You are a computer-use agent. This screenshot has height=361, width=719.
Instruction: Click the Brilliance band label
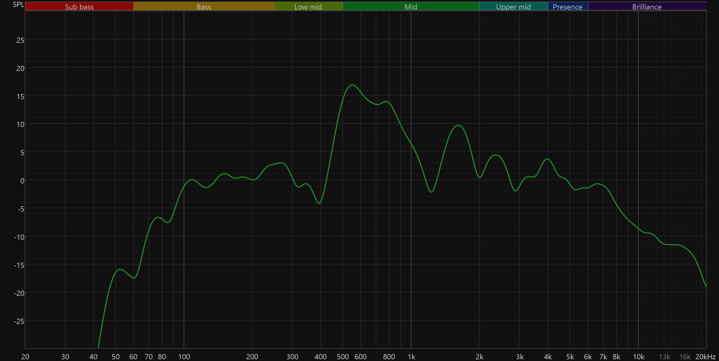(x=647, y=7)
